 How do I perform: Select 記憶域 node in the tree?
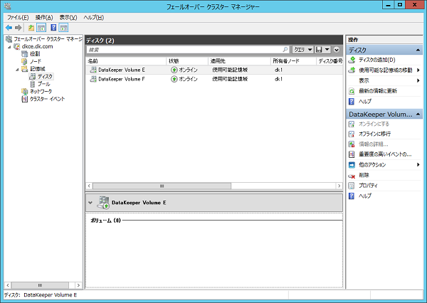click(38, 69)
